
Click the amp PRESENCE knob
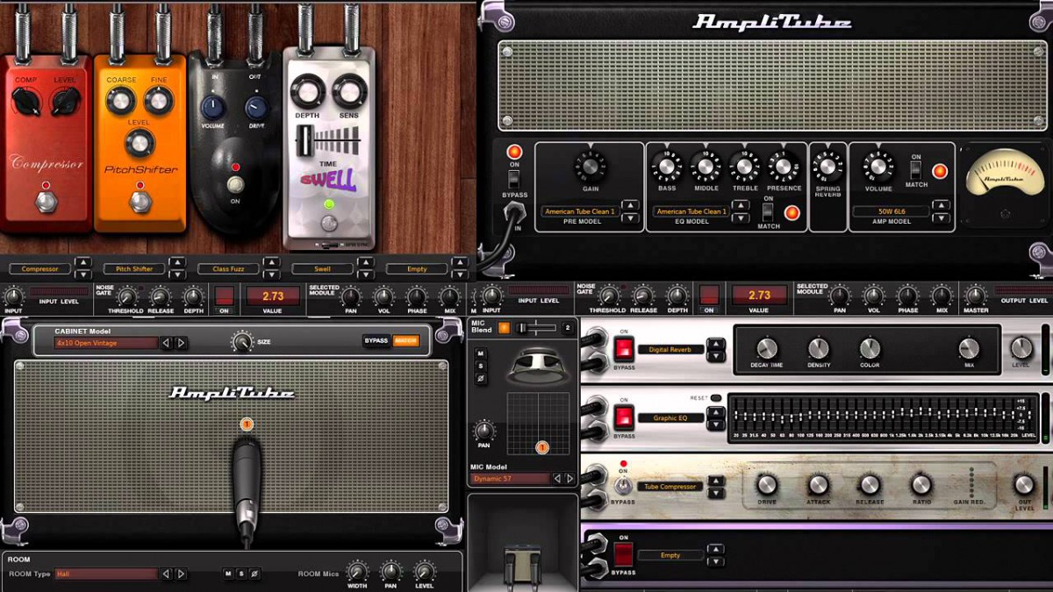click(x=784, y=167)
